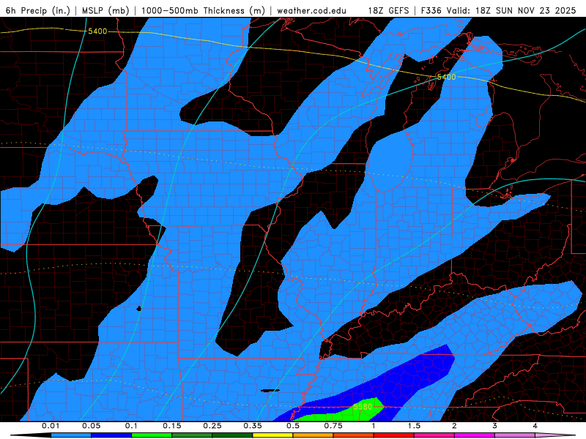Click the 'MSLP (mb)' header text
Viewport: 586px width, 439px height.
click(105, 10)
